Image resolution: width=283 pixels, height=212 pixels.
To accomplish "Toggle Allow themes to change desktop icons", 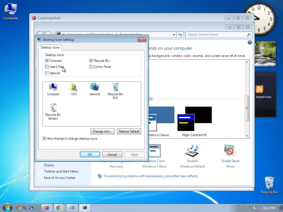I will [44, 139].
